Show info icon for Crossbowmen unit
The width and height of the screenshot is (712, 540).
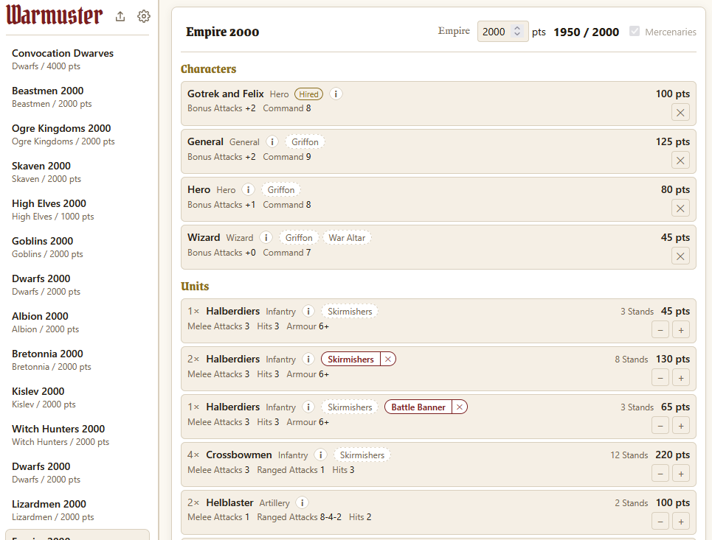pyautogui.click(x=320, y=455)
